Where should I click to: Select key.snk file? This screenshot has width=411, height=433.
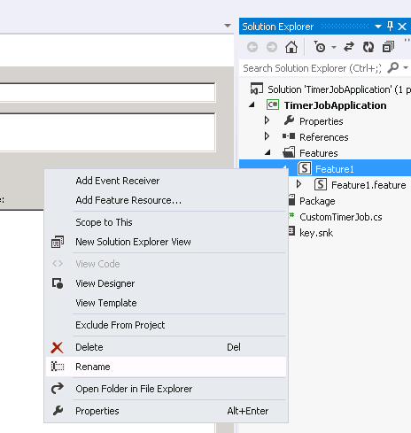316,233
